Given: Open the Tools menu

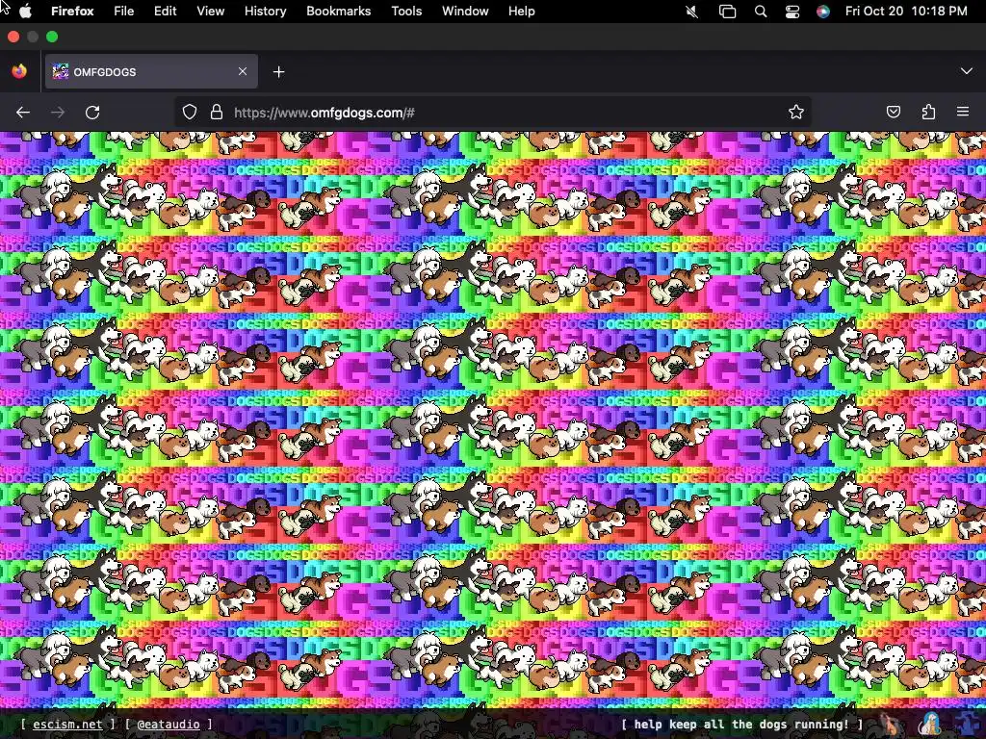Looking at the screenshot, I should 406,12.
